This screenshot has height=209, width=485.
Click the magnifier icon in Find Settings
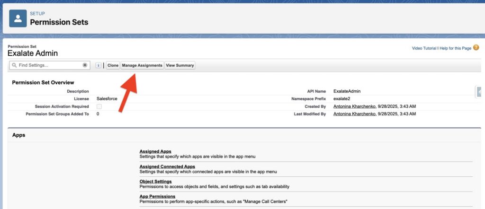point(14,65)
